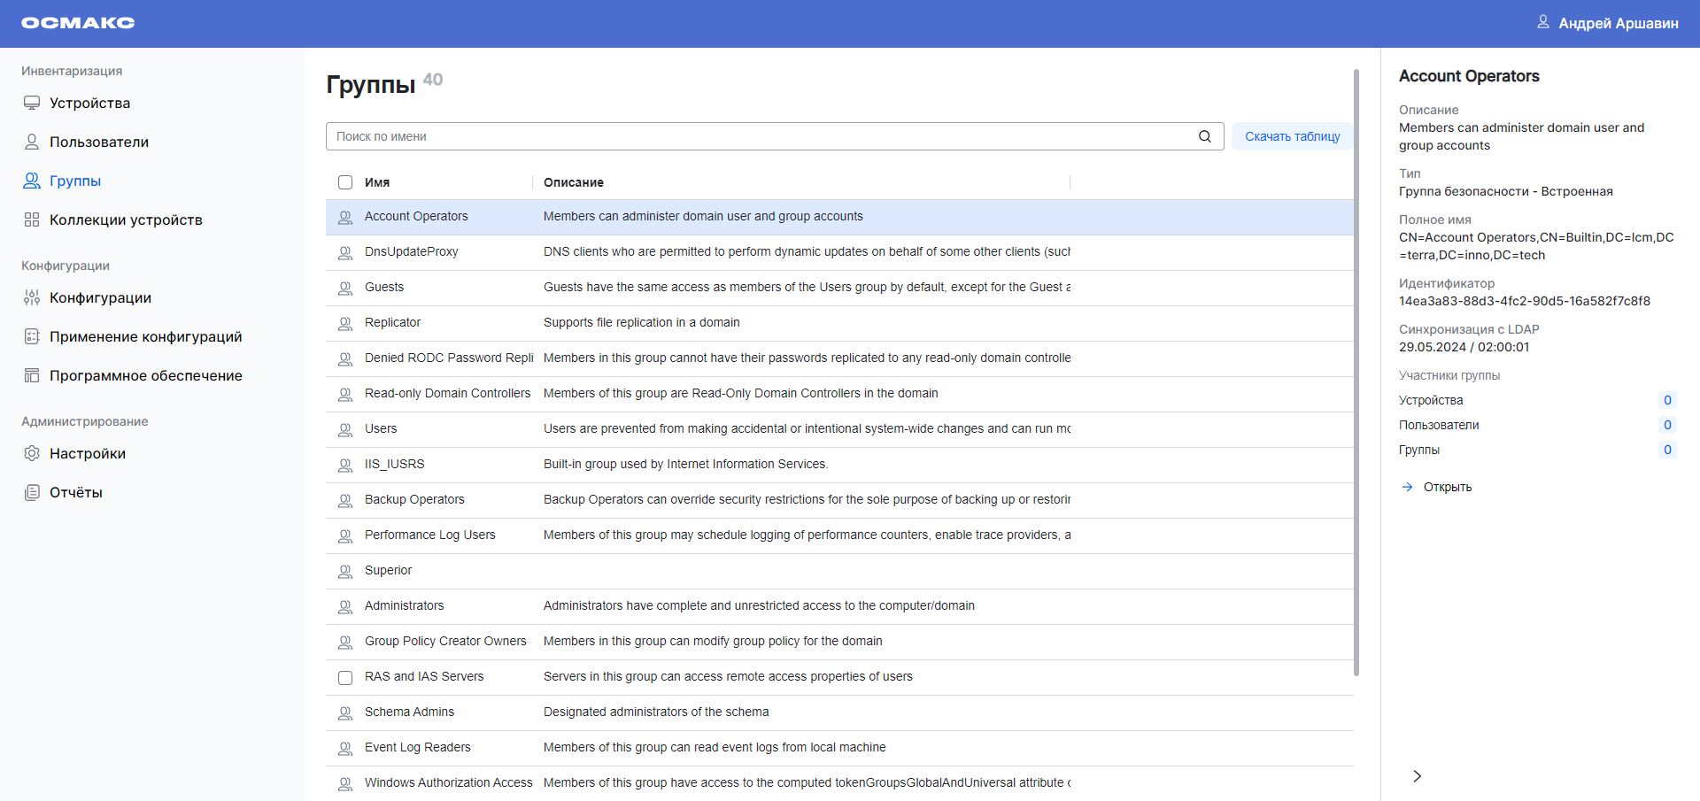
Task: Check the RAS and IAS Servers checkbox
Action: pyautogui.click(x=345, y=677)
